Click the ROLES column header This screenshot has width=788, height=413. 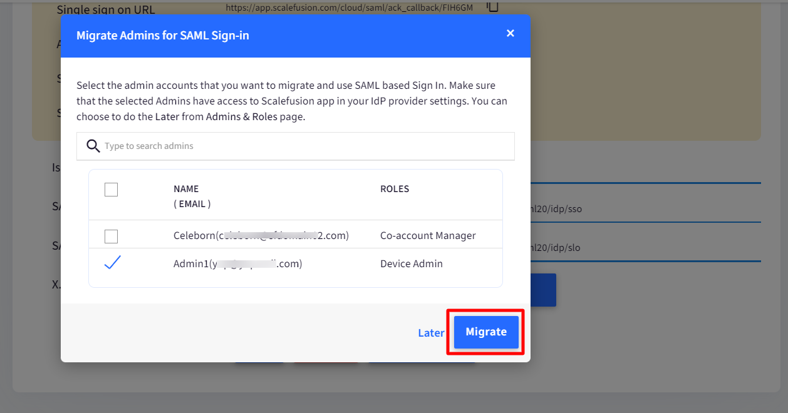pos(395,189)
